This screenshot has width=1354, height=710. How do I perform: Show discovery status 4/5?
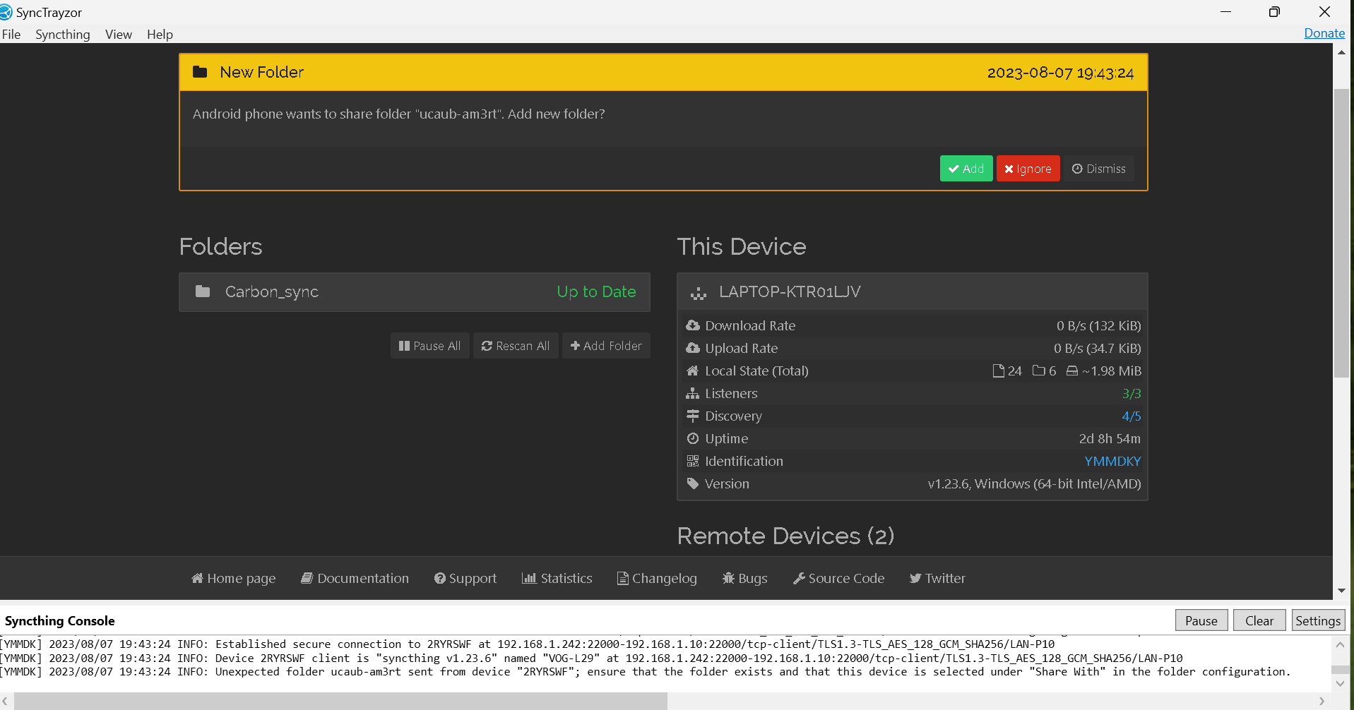point(1132,416)
